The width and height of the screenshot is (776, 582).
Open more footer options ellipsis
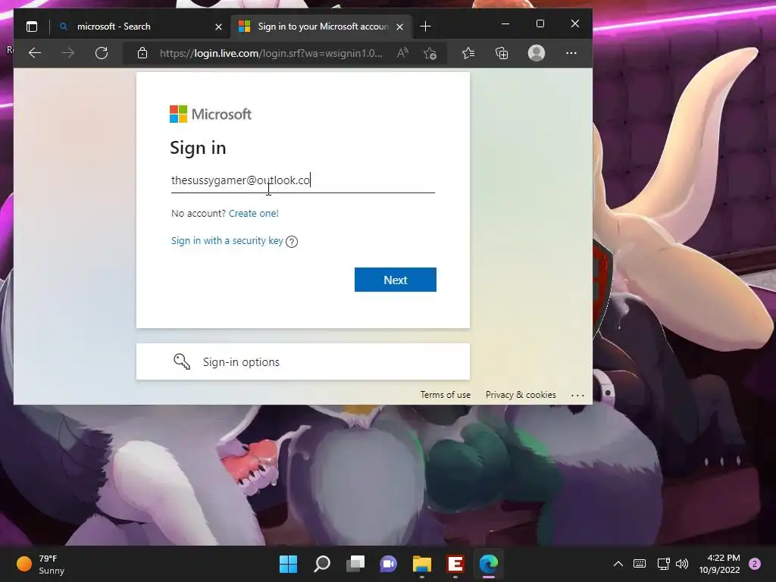(x=577, y=395)
